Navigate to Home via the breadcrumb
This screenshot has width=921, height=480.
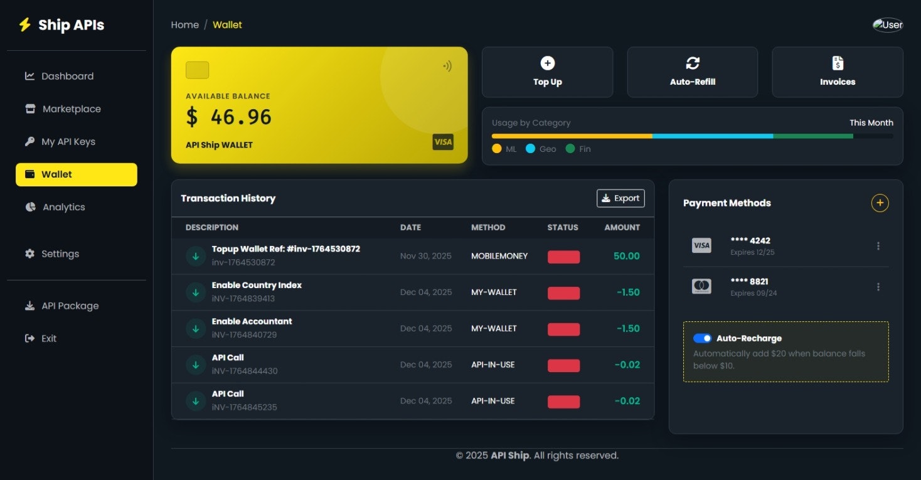click(x=184, y=24)
